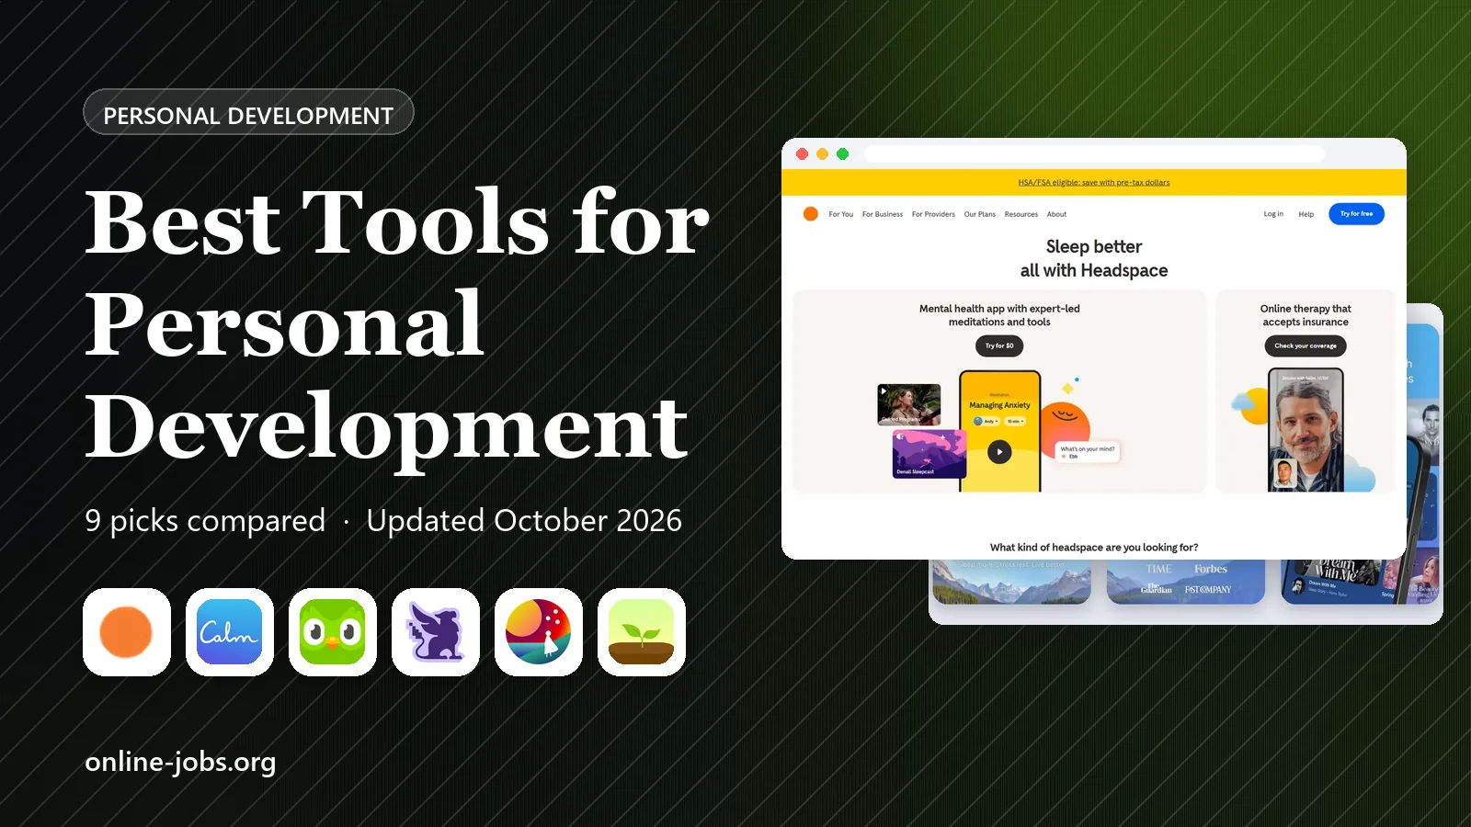Image resolution: width=1471 pixels, height=827 pixels.
Task: Click the Try for free button
Action: click(1356, 214)
